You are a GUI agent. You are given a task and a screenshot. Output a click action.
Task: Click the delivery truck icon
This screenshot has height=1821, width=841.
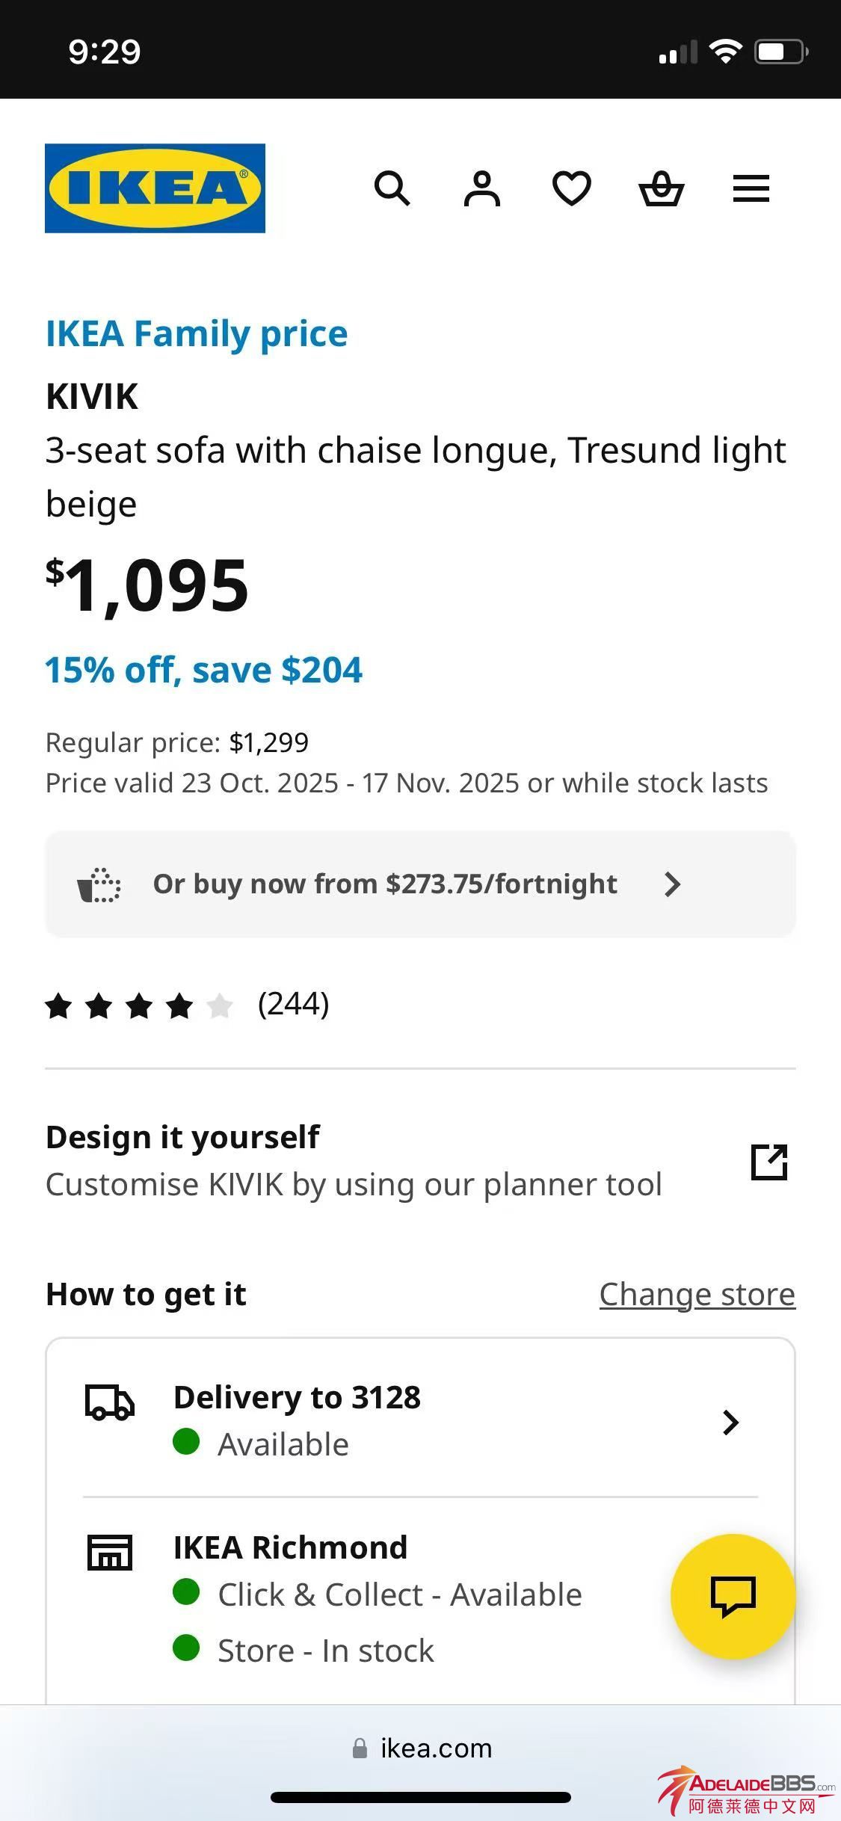110,1402
